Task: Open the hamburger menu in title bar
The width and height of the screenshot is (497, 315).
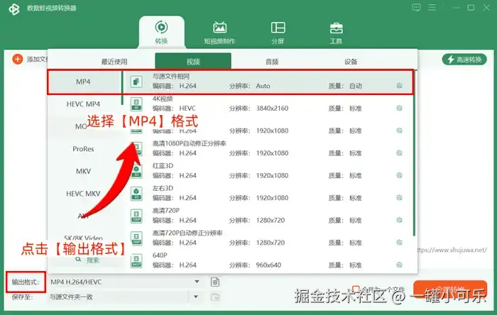Action: (432, 7)
